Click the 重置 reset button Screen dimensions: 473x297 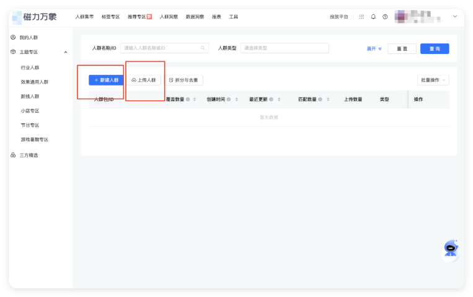coord(402,48)
